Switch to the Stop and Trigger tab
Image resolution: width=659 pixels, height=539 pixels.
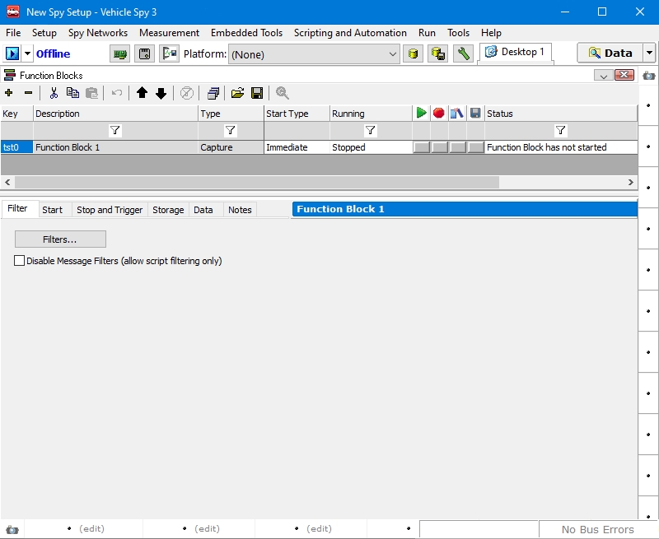[x=110, y=210]
